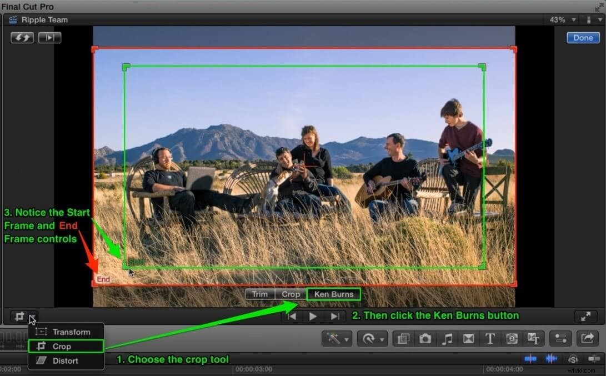Viewport: 606px width, 376px height.
Task: Toggle audio skimming with the blue waveform icon
Action: pyautogui.click(x=552, y=359)
